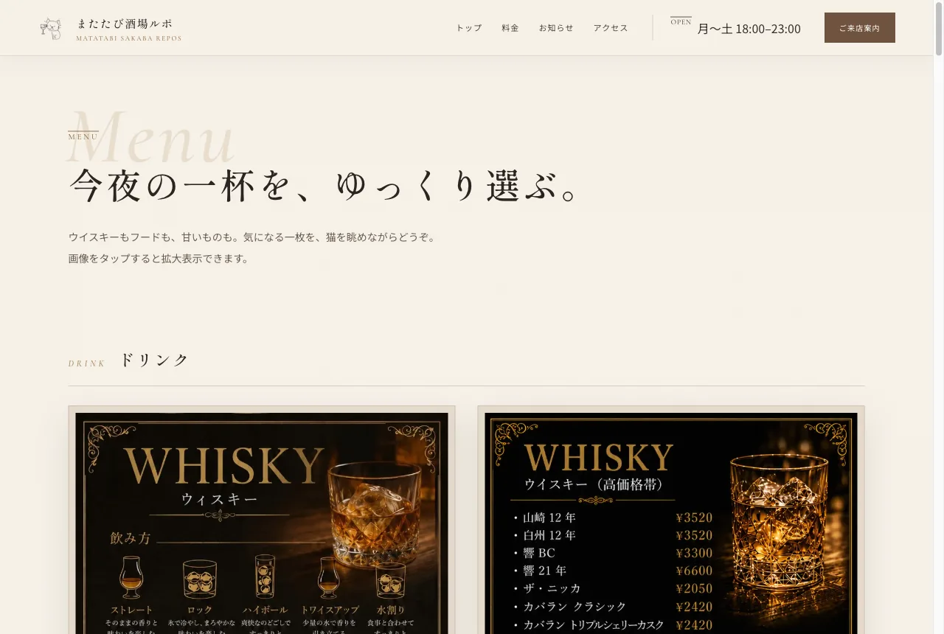Open 料金 navigation link

(510, 28)
